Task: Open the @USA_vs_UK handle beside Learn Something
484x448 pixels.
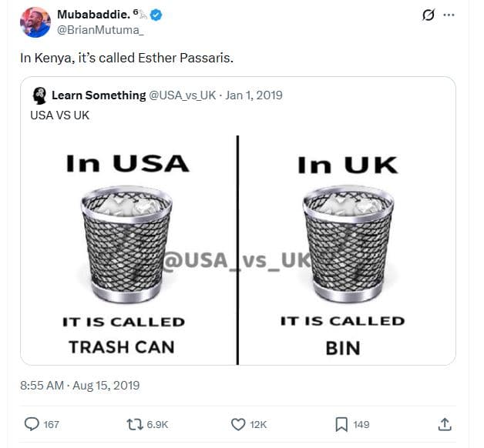Action: [x=182, y=95]
